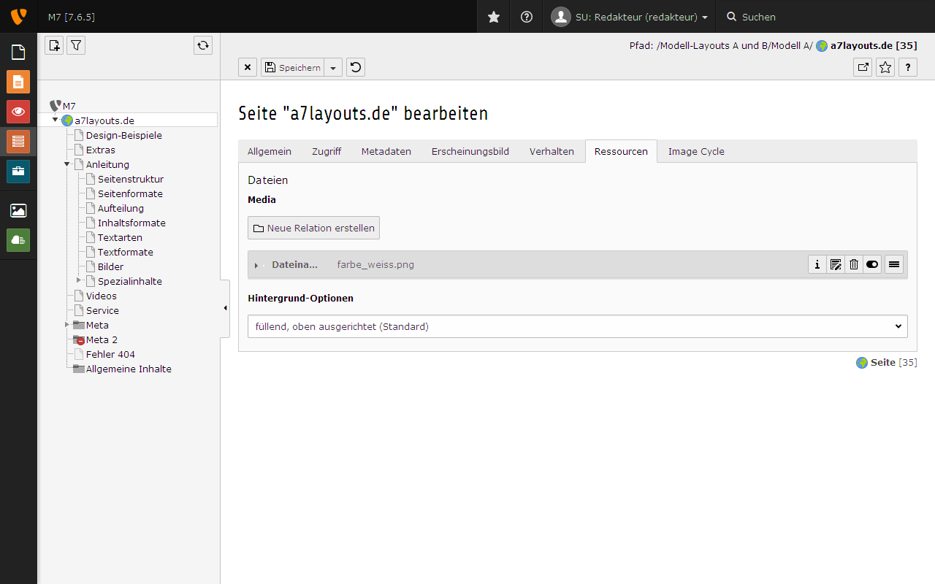This screenshot has height=584, width=935.
Task: Toggle visibility of farbe_weiss.png relation
Action: (872, 264)
